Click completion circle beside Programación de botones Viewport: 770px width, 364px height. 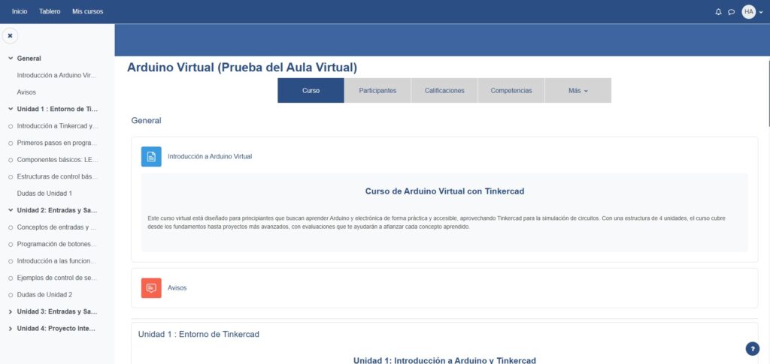pos(11,245)
